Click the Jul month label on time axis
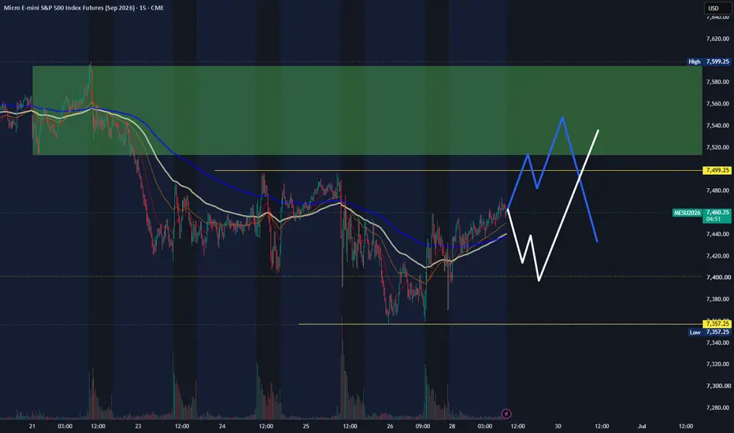Viewport: 734px width, 433px height. click(642, 426)
